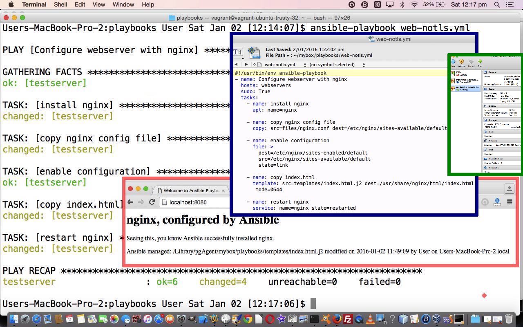Open Opera in the Dock

[270, 319]
